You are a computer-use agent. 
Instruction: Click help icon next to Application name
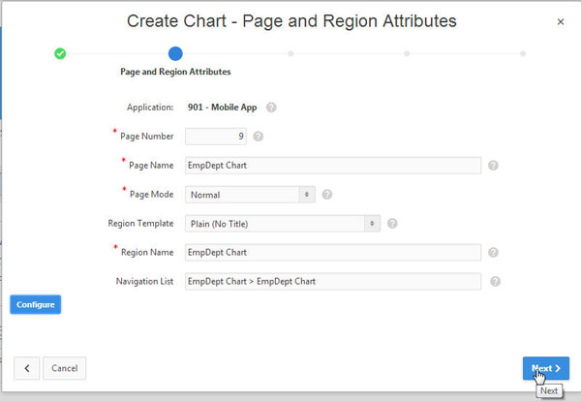point(271,108)
